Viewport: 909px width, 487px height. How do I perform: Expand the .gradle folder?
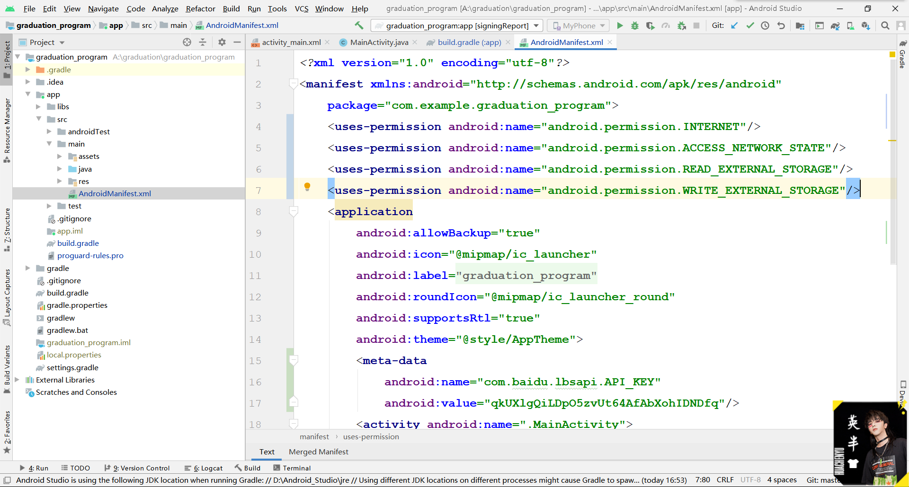tap(27, 70)
